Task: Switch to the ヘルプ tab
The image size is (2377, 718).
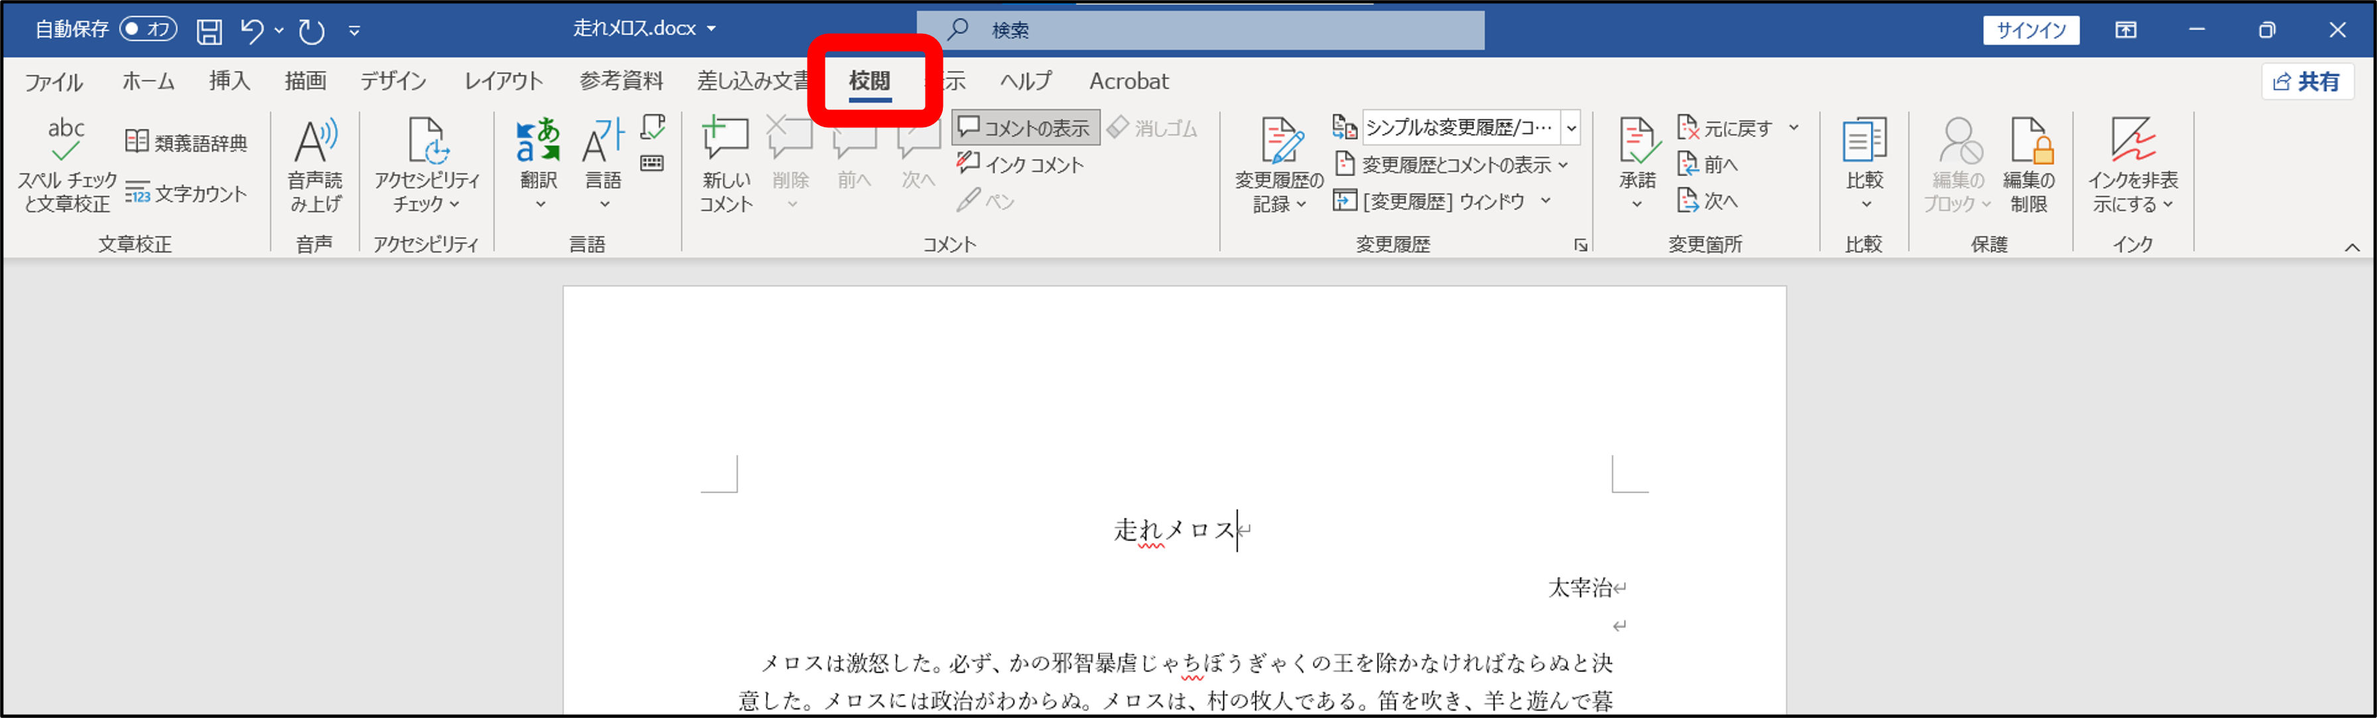Action: (x=1026, y=81)
